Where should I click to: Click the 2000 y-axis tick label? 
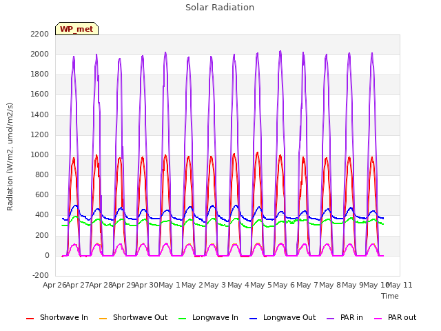[40, 54]
